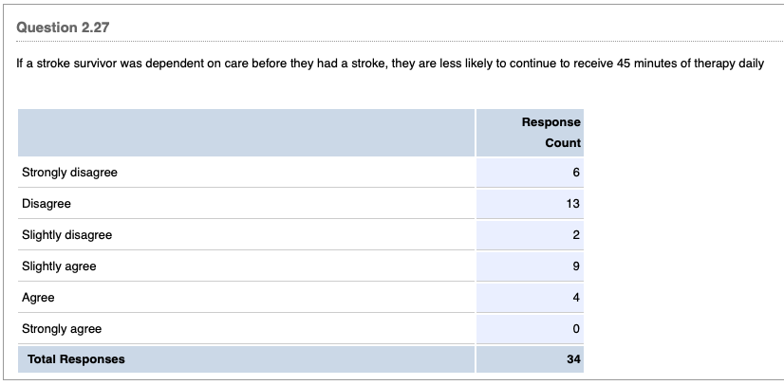Click the Question 2.27 heading
The image size is (784, 385).
point(63,27)
